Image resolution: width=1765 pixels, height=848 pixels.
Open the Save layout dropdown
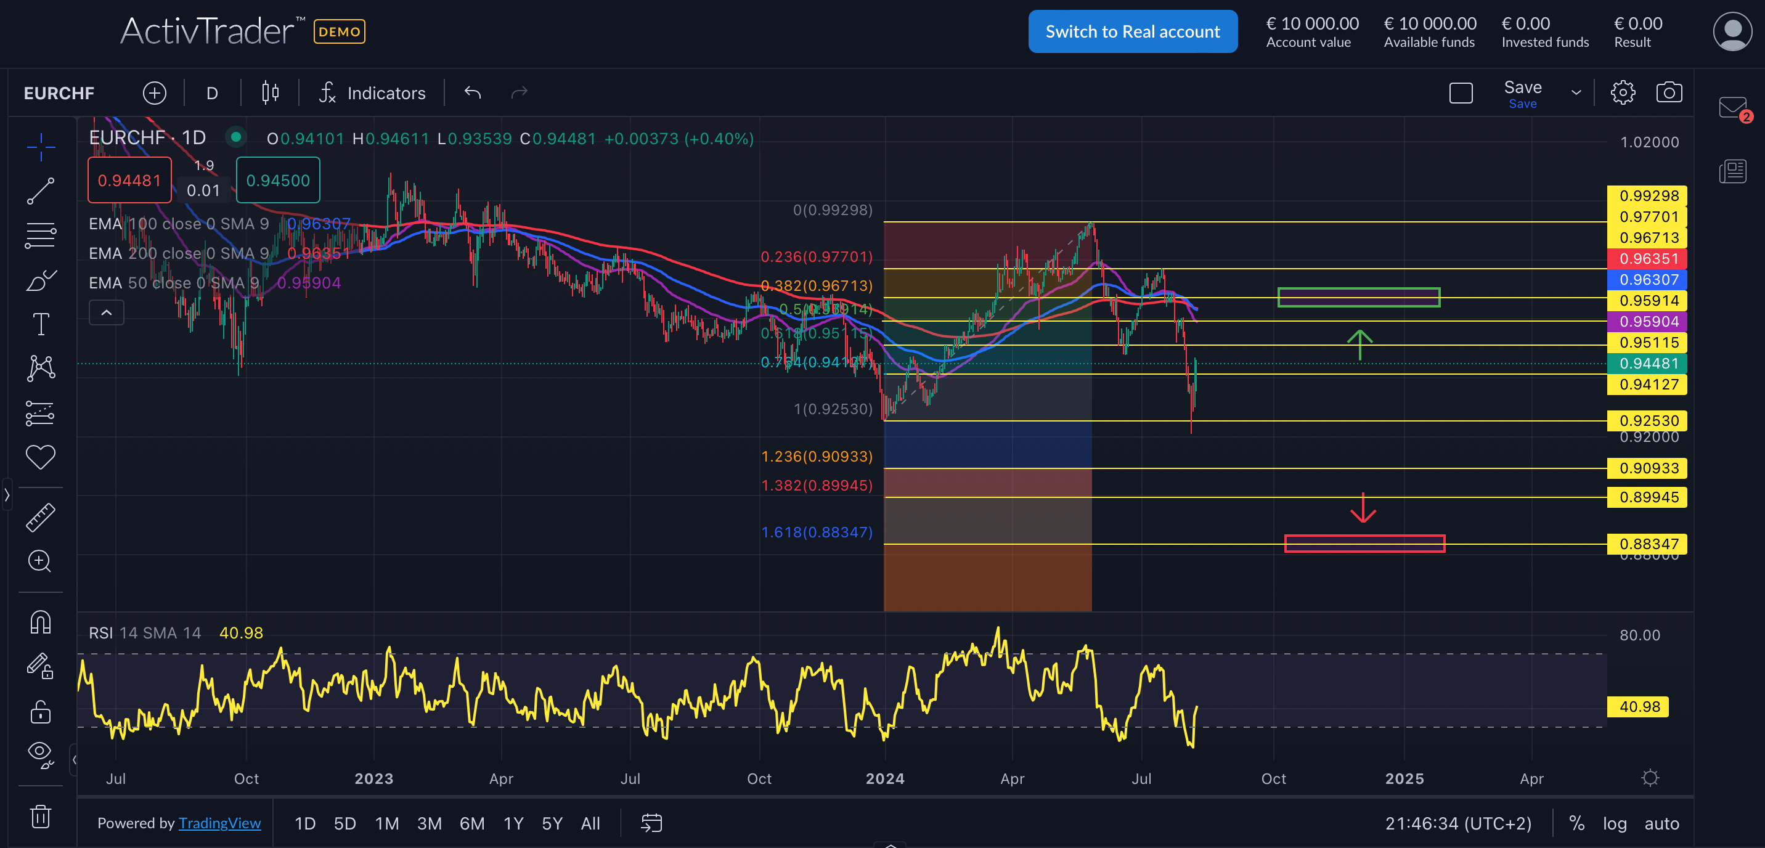click(1576, 92)
